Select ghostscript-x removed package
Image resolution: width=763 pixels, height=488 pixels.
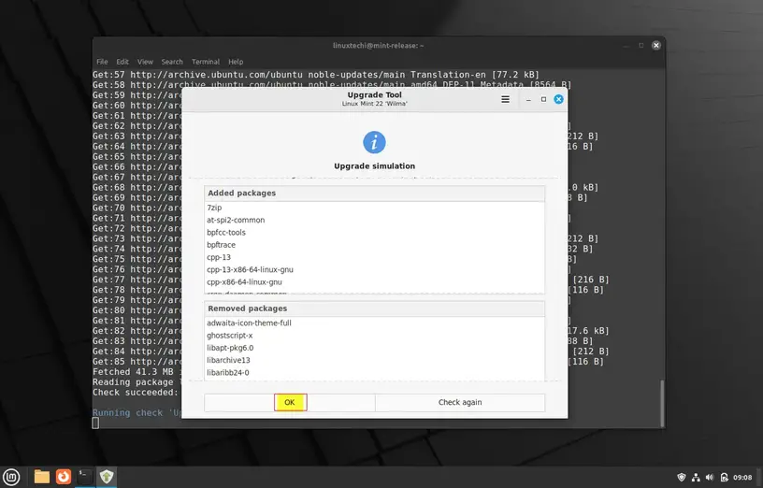(374, 336)
